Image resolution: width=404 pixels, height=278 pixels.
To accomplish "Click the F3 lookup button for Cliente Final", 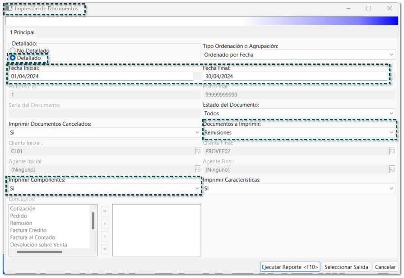I will 392,151.
